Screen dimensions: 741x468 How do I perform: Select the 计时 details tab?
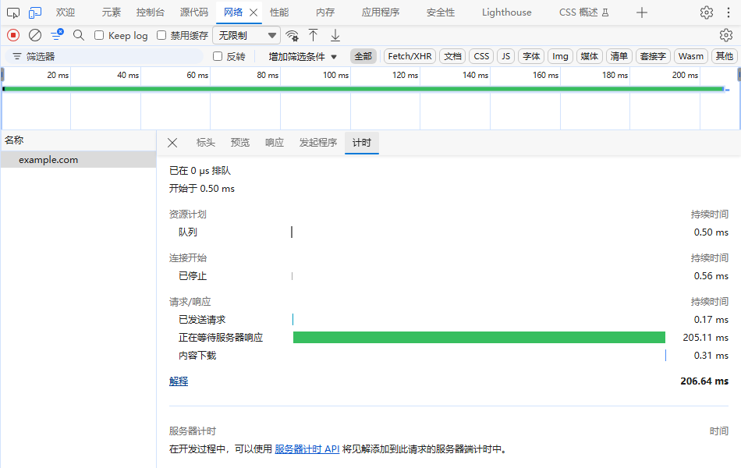coord(361,143)
